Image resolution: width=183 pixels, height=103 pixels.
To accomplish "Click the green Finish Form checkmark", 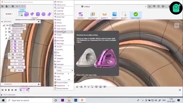I will [136, 14].
